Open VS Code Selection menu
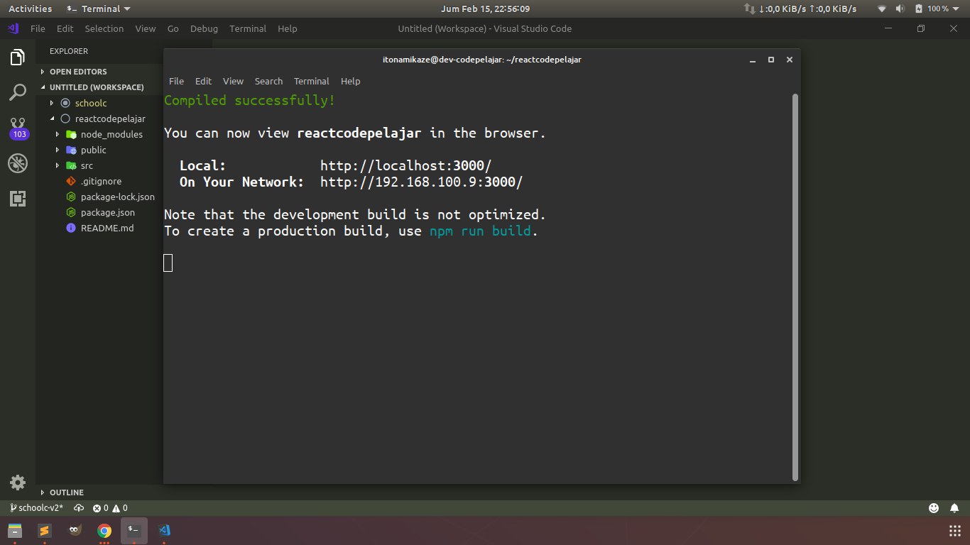Viewport: 970px width, 545px height. click(x=104, y=28)
